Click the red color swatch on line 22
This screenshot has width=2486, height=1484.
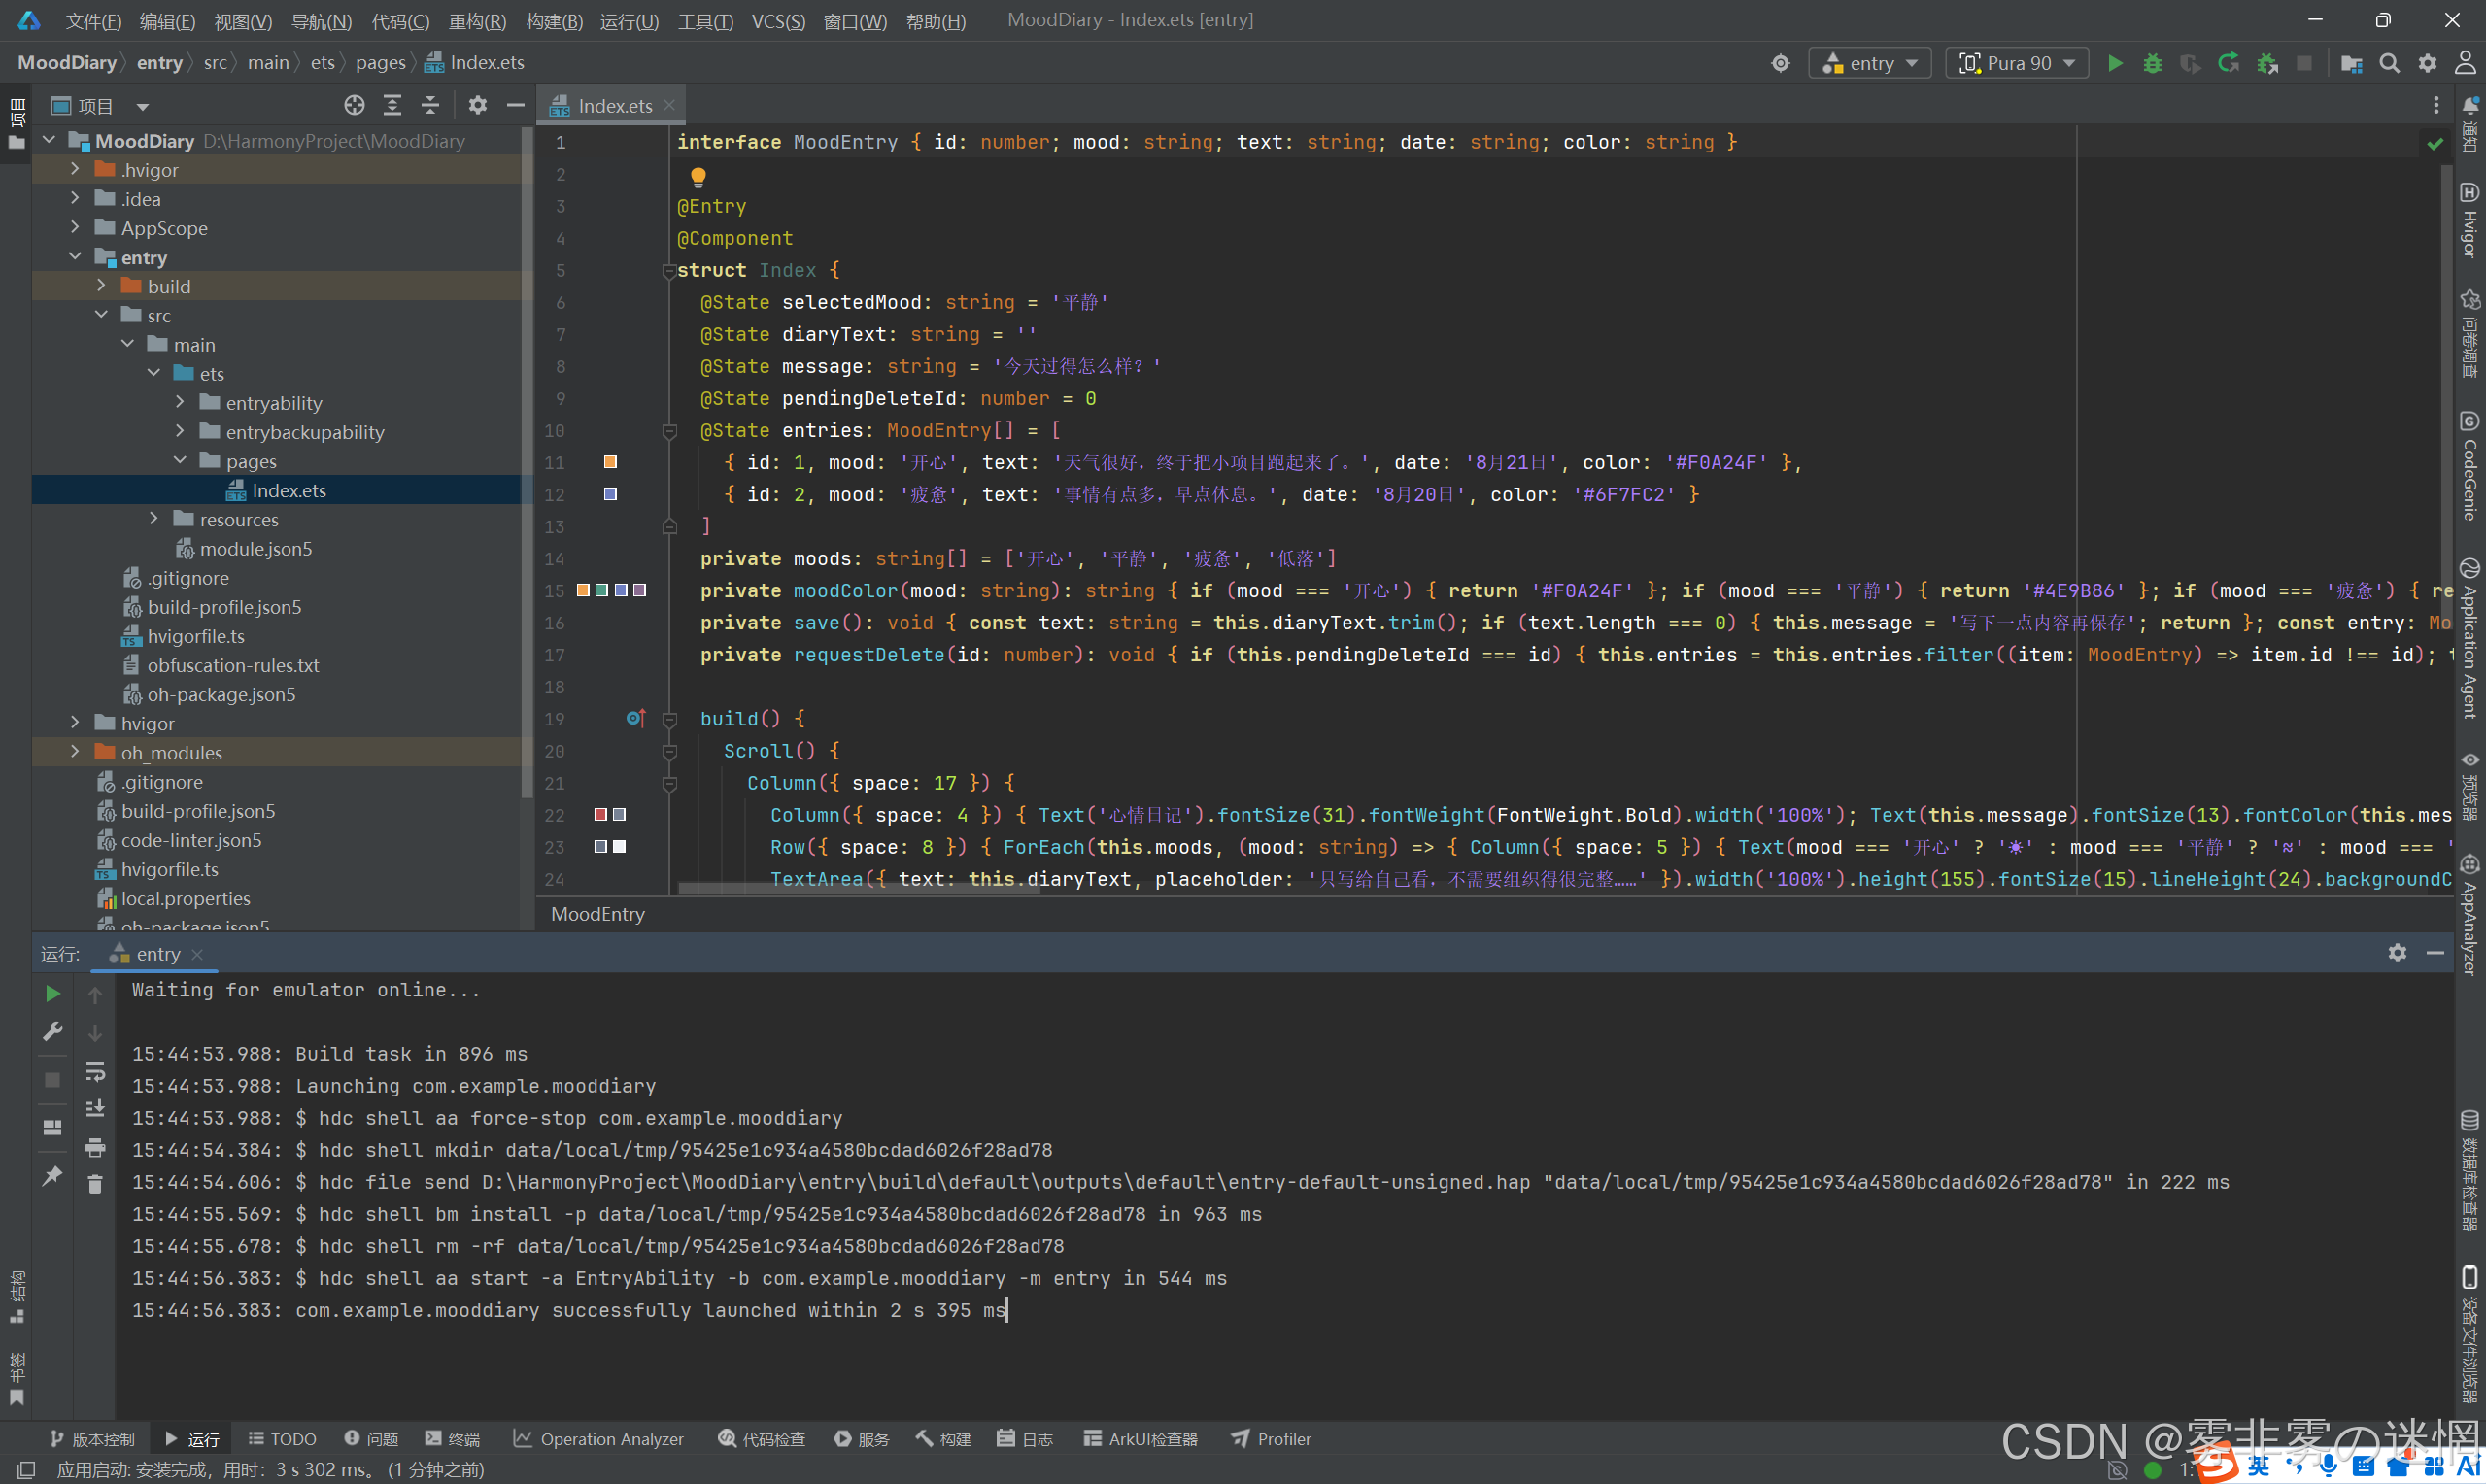tap(600, 814)
